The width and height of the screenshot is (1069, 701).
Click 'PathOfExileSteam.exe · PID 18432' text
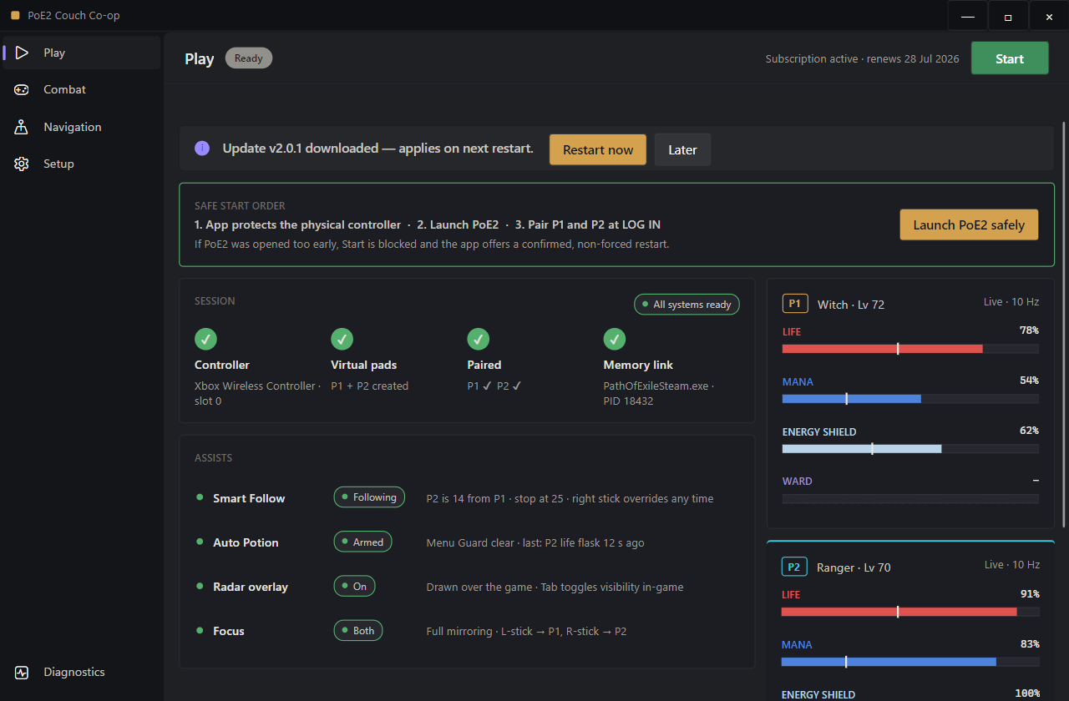(x=660, y=393)
